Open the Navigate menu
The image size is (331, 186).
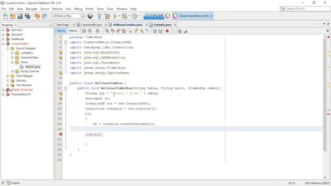[x=32, y=9]
